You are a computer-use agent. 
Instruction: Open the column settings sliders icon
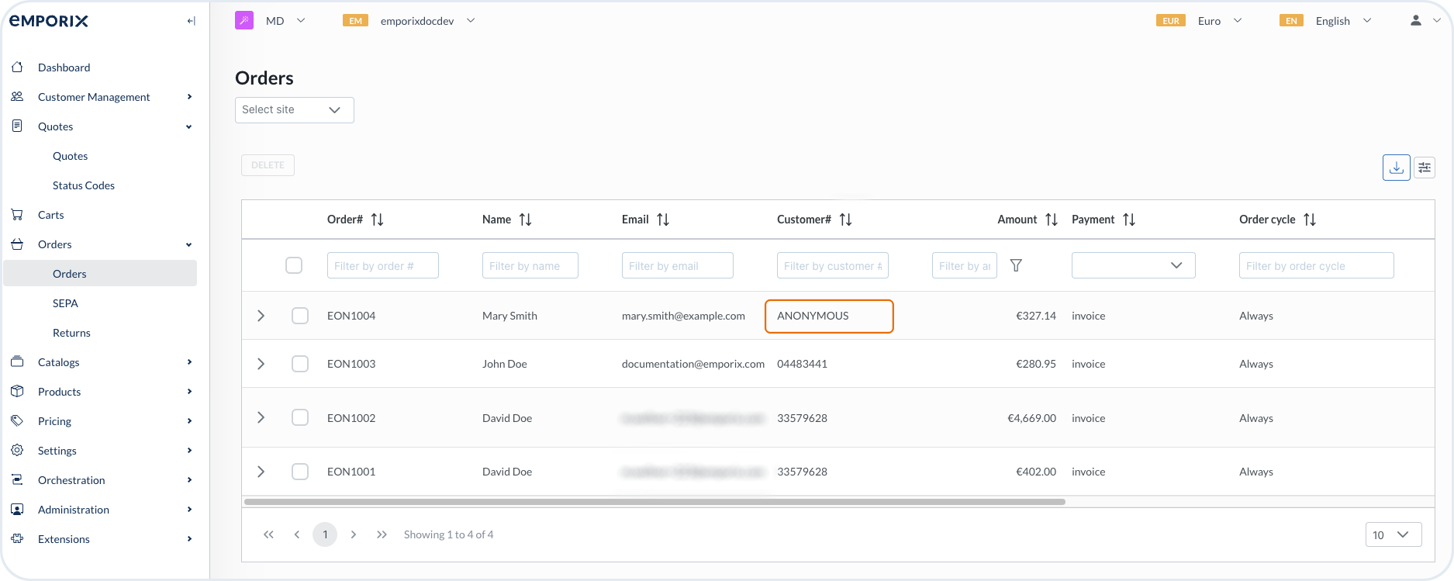tap(1425, 168)
